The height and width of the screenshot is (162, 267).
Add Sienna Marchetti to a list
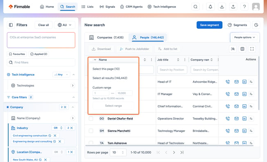(251, 131)
